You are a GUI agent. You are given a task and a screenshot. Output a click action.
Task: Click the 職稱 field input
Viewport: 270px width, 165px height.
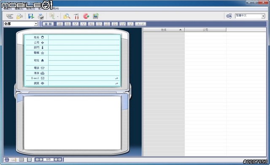84,53
